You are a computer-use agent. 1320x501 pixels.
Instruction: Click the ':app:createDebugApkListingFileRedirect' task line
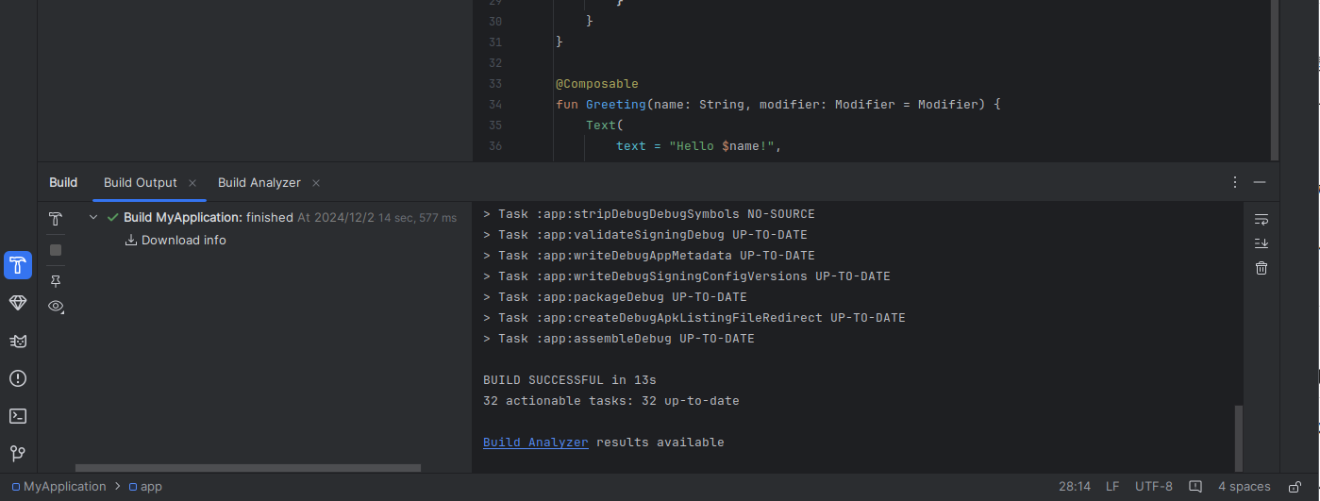(694, 318)
